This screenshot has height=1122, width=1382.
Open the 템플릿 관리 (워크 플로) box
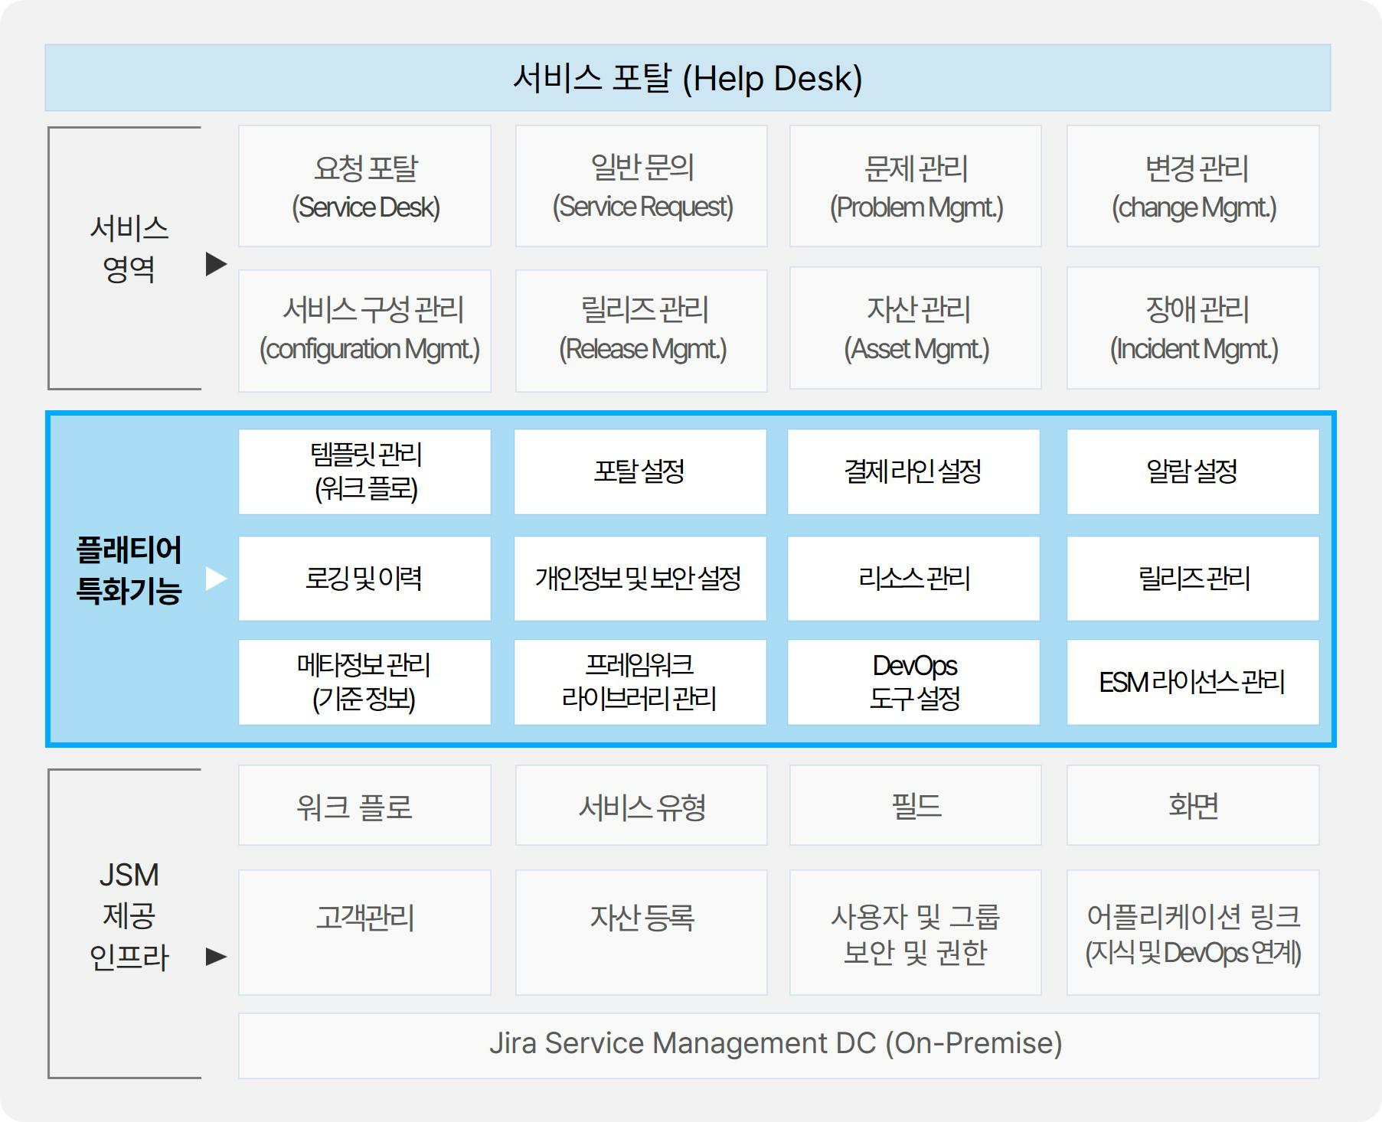pos(364,471)
